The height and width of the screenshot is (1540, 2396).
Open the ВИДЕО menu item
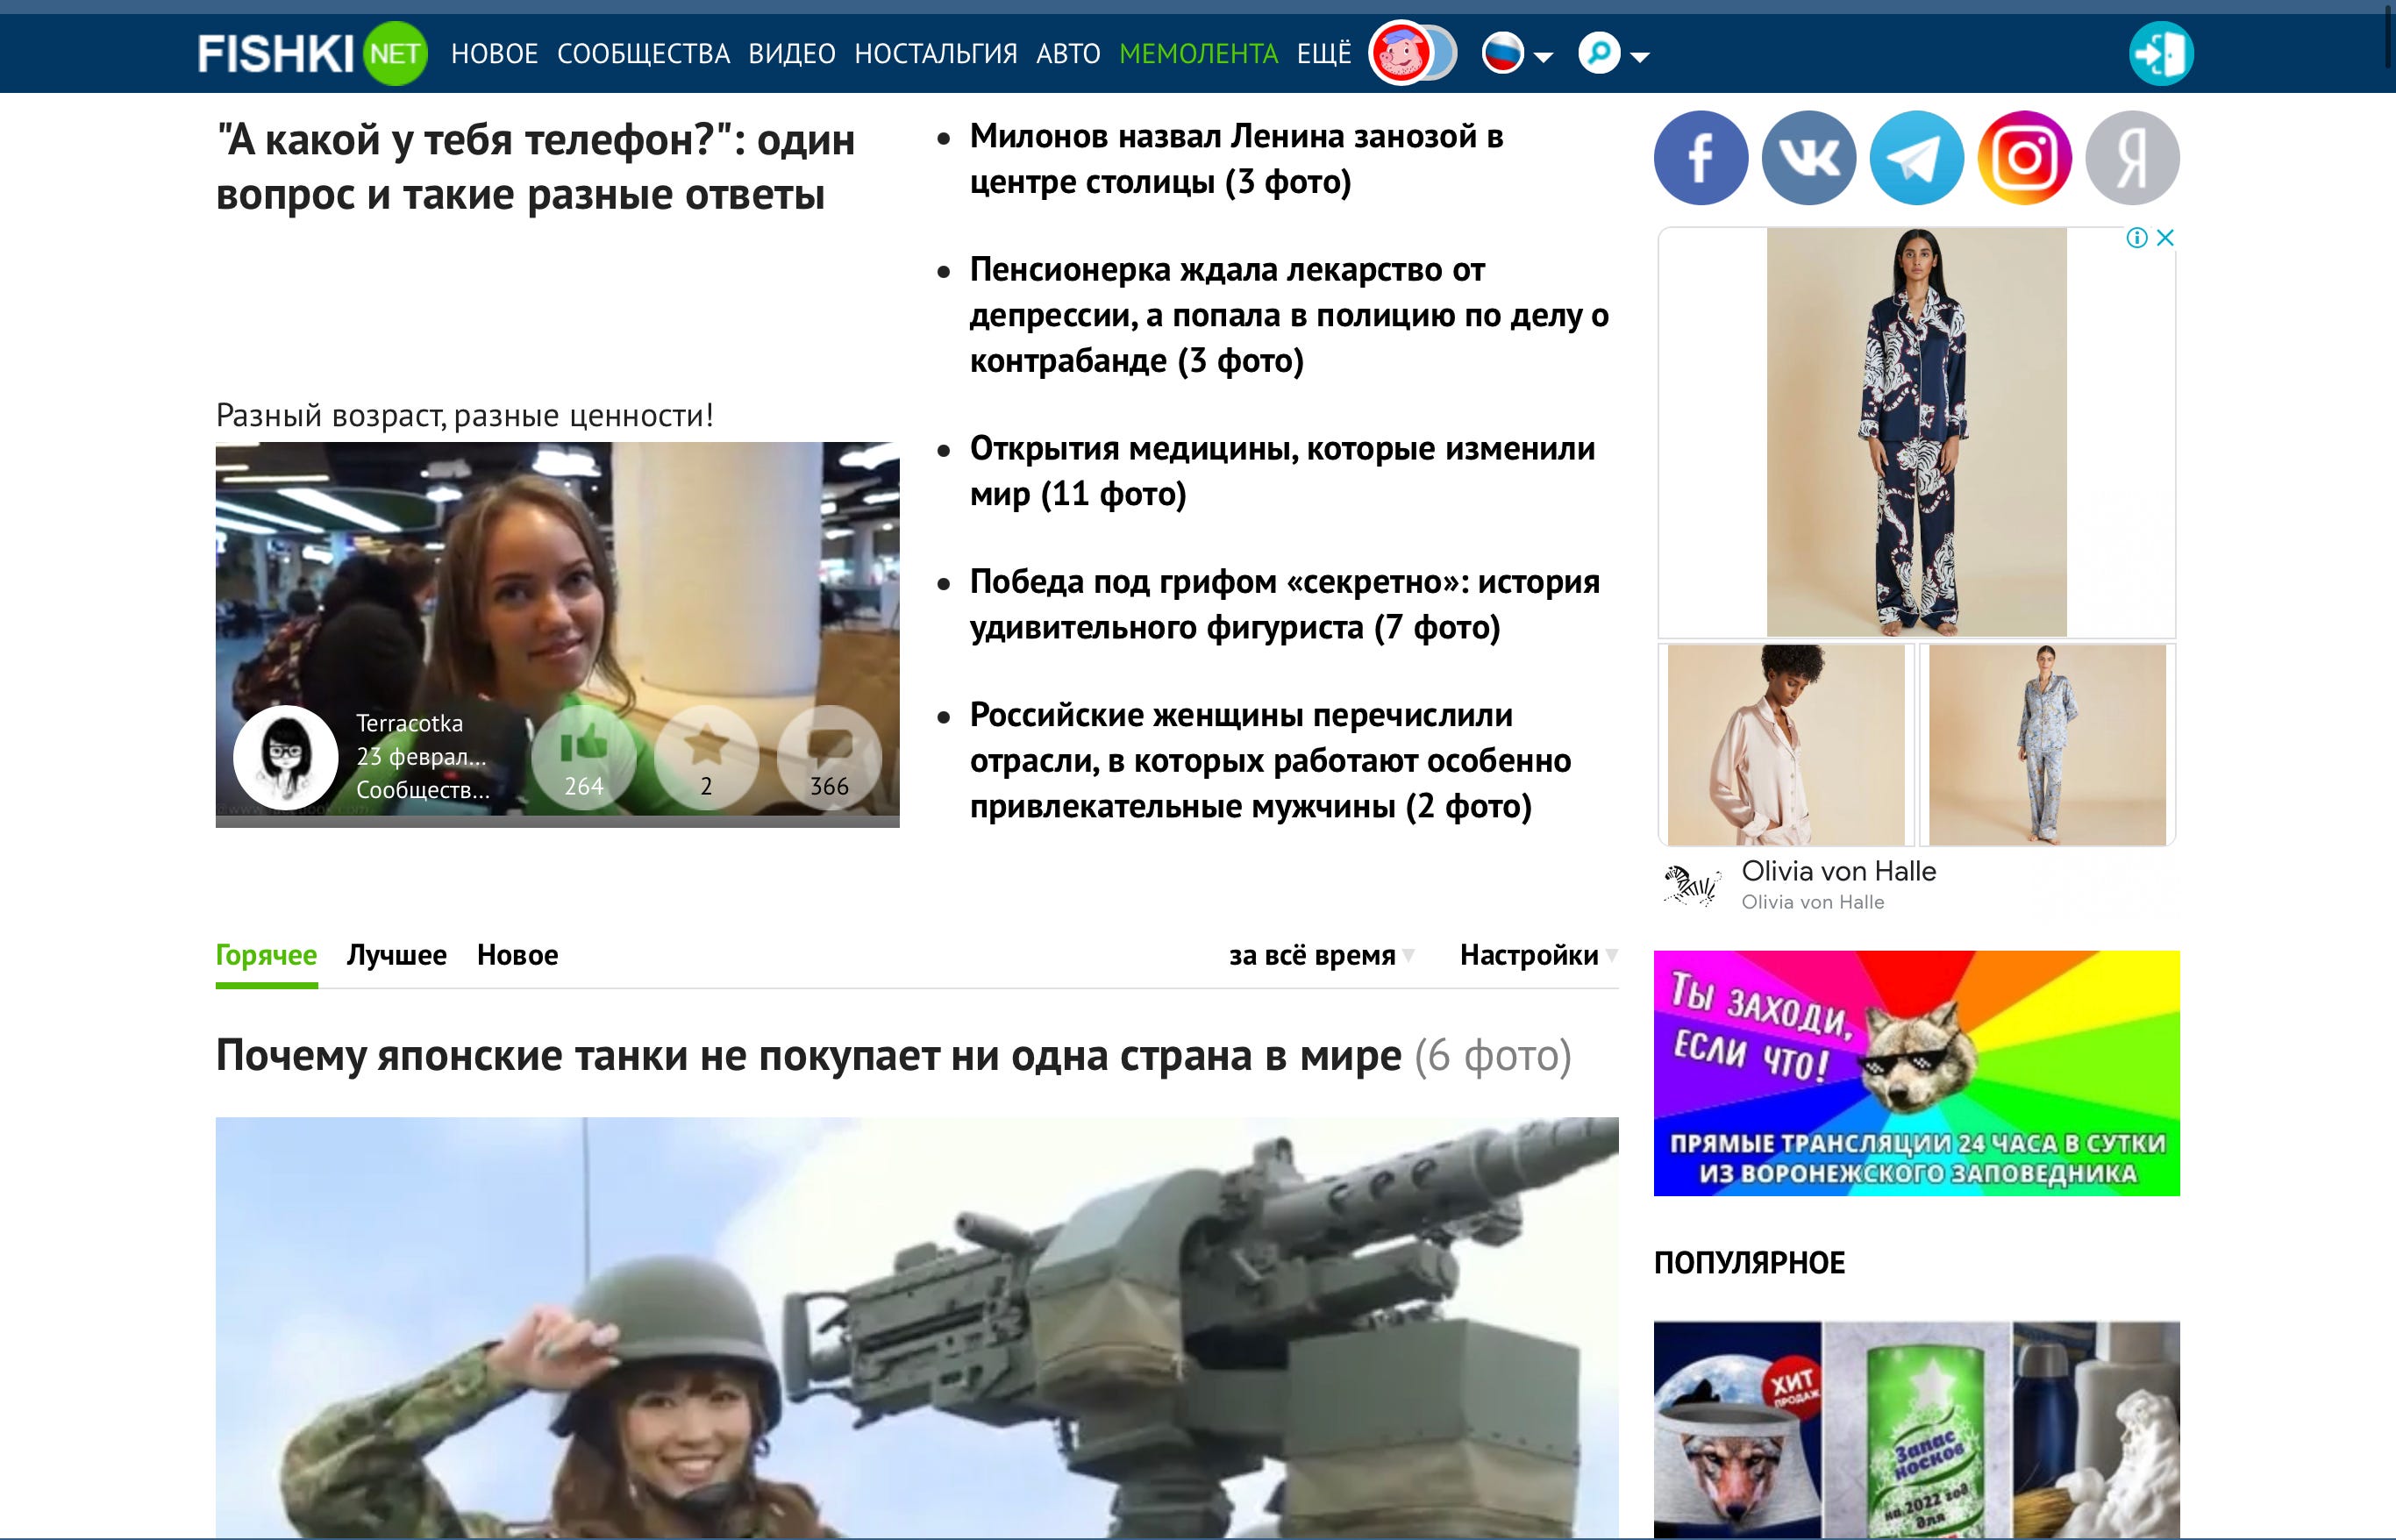coord(792,54)
